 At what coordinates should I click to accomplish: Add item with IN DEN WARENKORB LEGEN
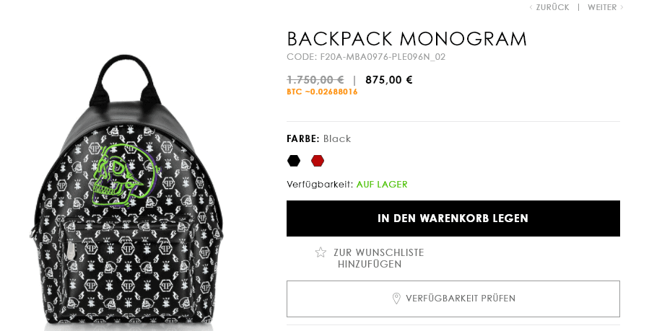click(453, 219)
